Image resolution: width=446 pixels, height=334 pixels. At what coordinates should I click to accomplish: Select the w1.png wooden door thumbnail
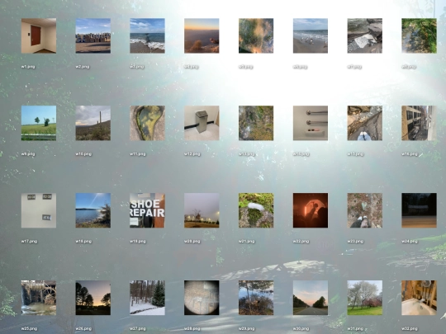pyautogui.click(x=39, y=35)
